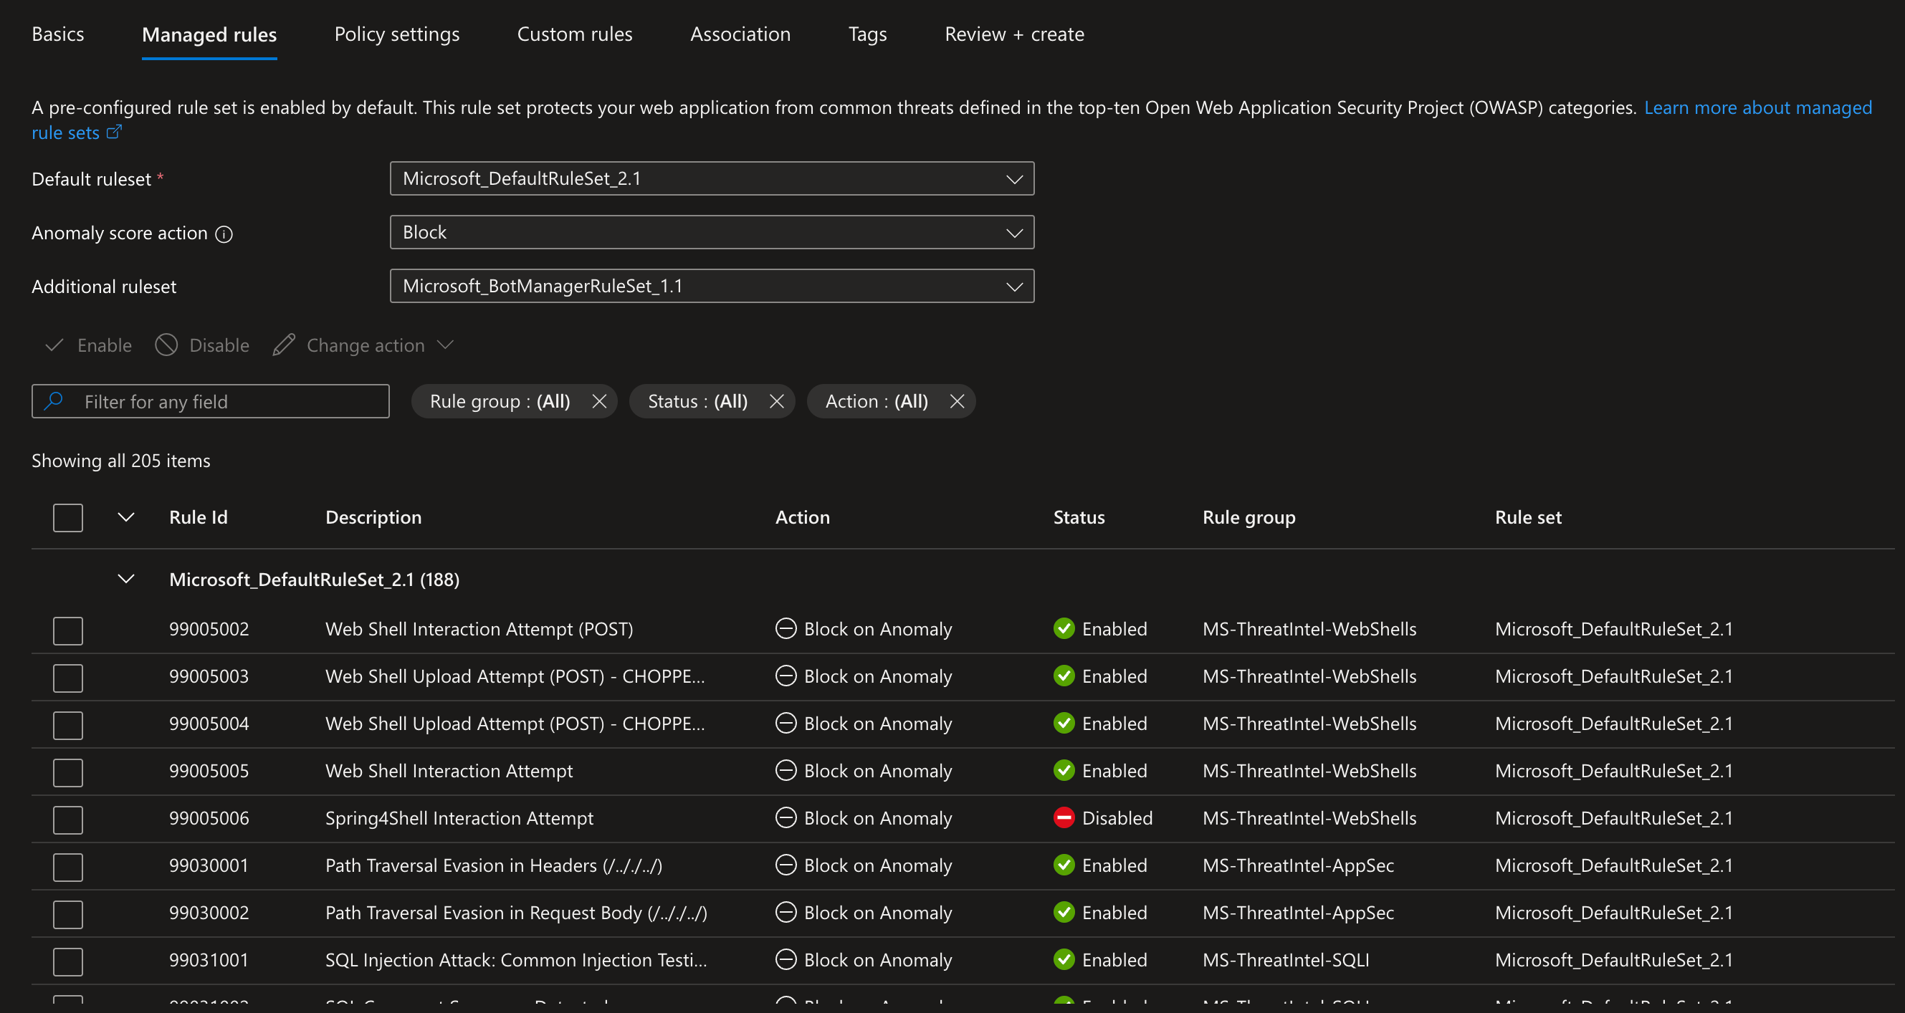Viewport: 1905px width, 1013px height.
Task: Switch to the Policy settings tab
Action: tap(396, 34)
